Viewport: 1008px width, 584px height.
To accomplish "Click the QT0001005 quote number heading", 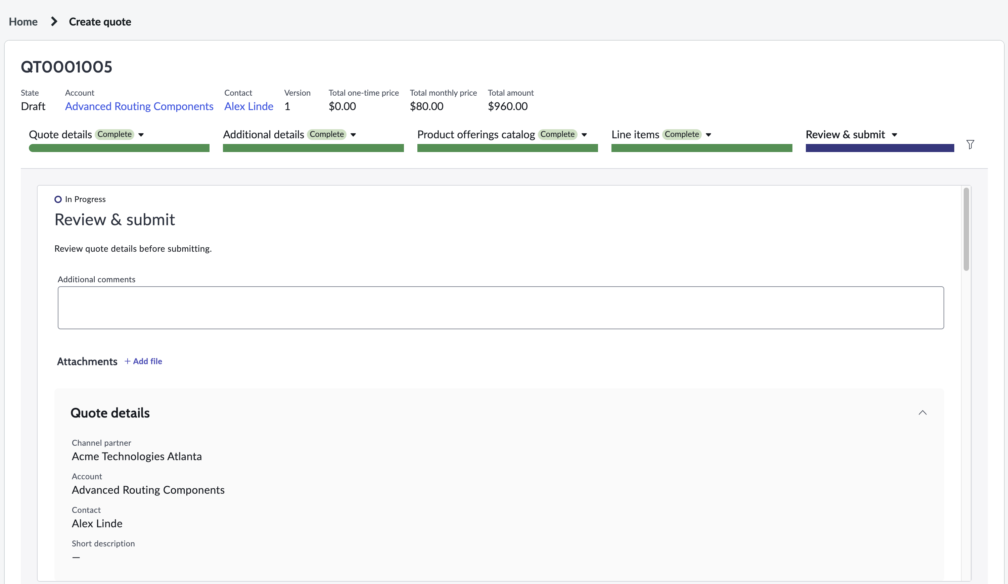I will [66, 67].
